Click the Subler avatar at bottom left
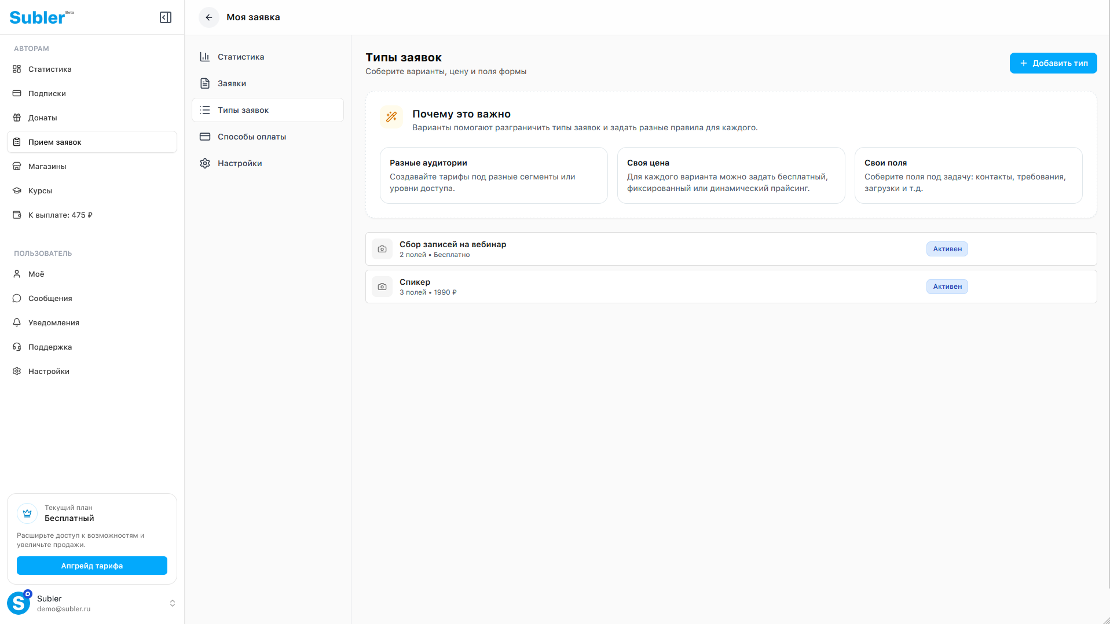Screen dimensions: 1110x624 pos(19,603)
